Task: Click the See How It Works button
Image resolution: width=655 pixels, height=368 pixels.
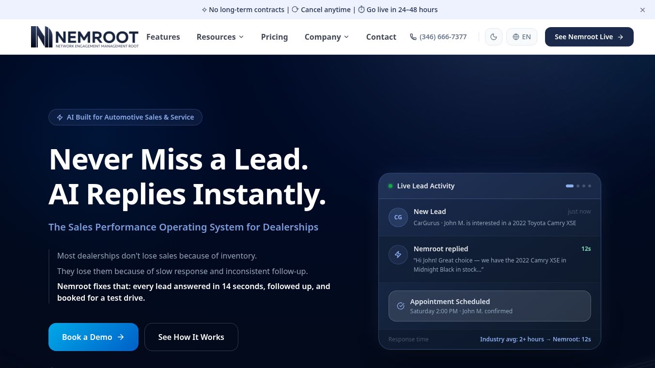Action: 191,337
